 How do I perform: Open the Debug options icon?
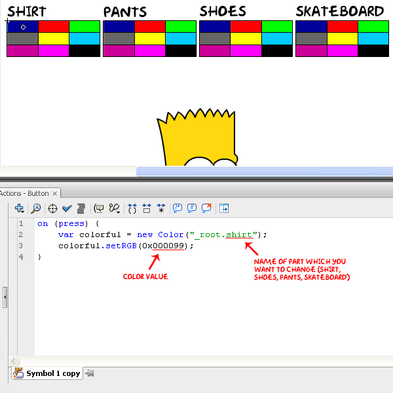114,208
